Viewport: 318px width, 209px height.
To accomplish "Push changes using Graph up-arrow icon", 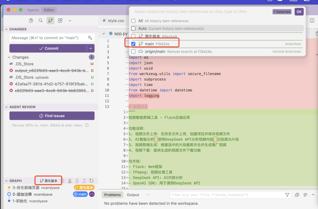I will 85,181.
